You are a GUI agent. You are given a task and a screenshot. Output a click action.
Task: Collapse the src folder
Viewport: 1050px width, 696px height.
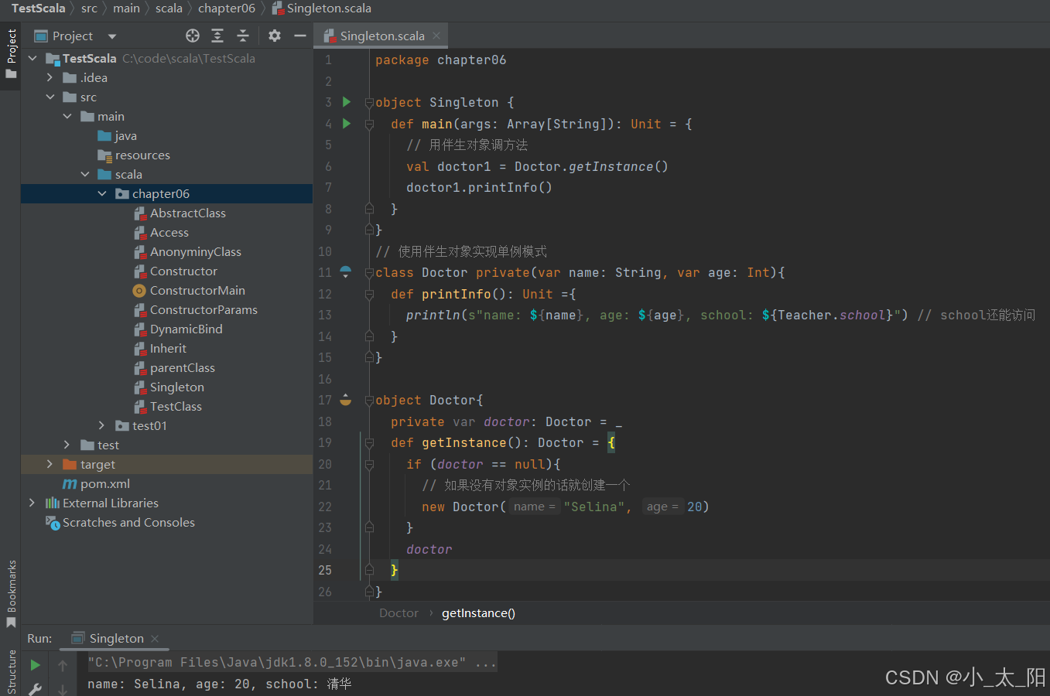tap(50, 97)
